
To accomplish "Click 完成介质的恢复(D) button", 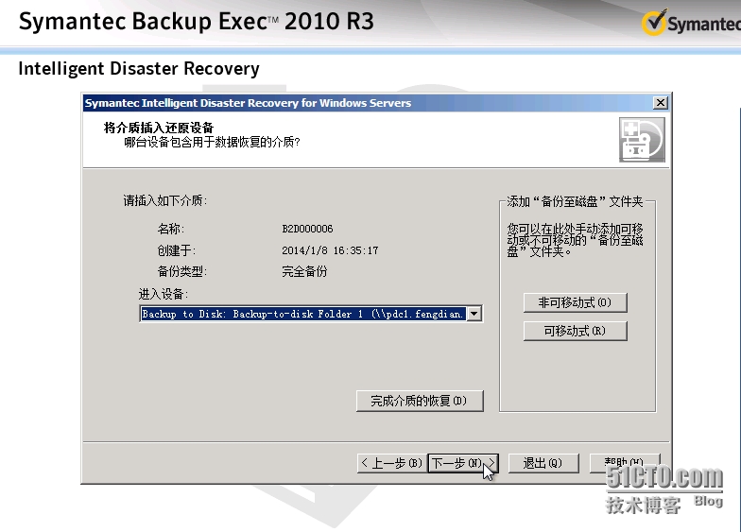I will coord(420,401).
